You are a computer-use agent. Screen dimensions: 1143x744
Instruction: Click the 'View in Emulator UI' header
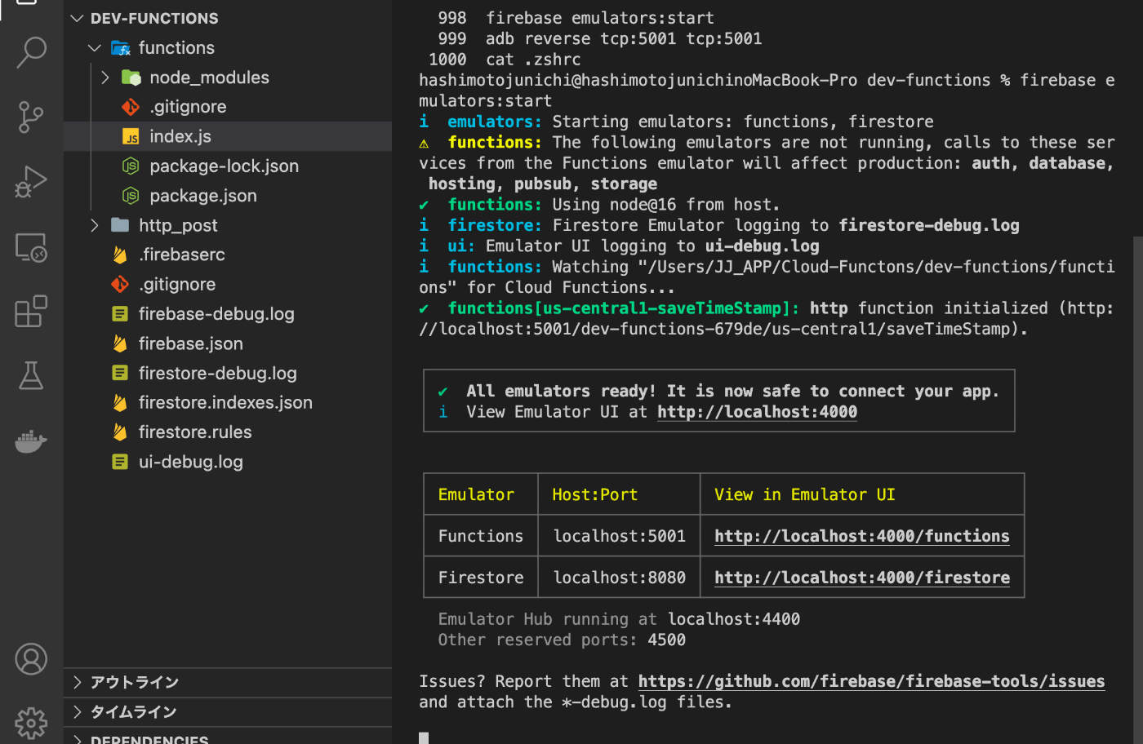click(x=804, y=494)
